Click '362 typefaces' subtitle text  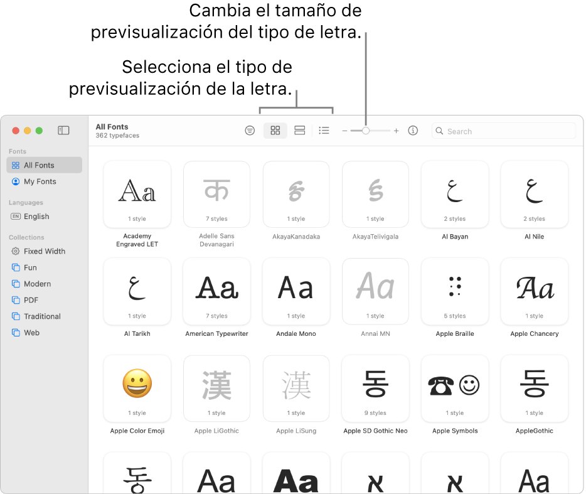[x=117, y=136]
